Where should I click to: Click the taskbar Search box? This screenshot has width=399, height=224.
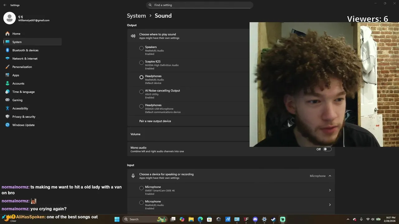pyautogui.click(x=145, y=219)
